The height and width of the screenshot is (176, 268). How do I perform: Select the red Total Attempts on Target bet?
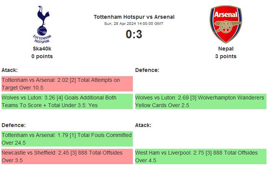67,84
